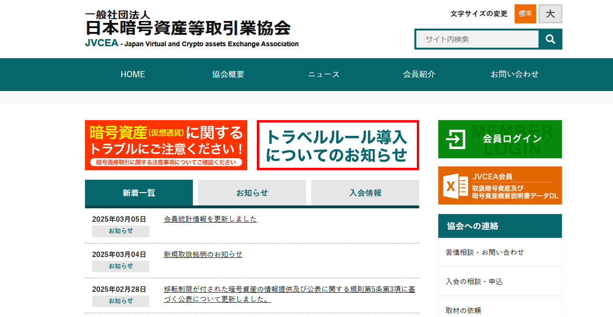The height and width of the screenshot is (317, 613).
Task: Click the login arrow icon beside 会員ログイン
Action: [457, 139]
